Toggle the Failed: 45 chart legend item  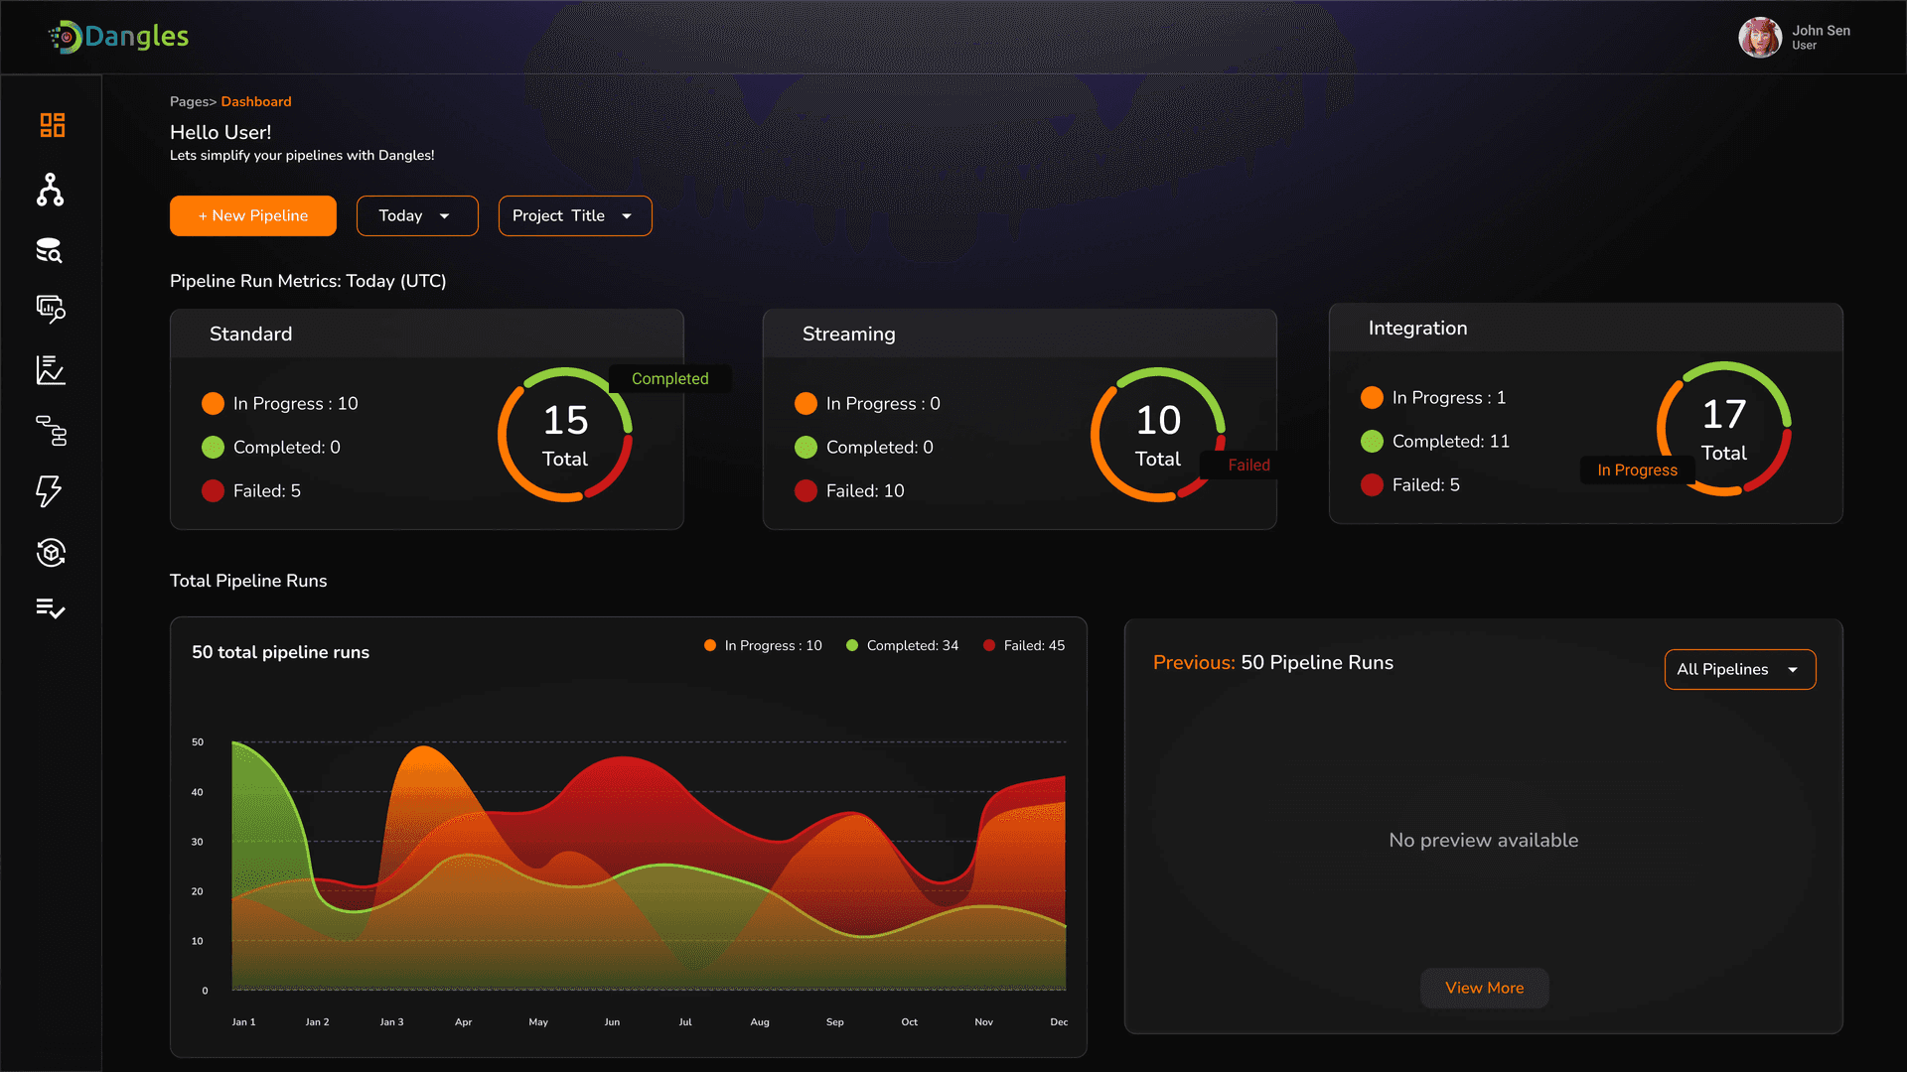[x=1023, y=646]
